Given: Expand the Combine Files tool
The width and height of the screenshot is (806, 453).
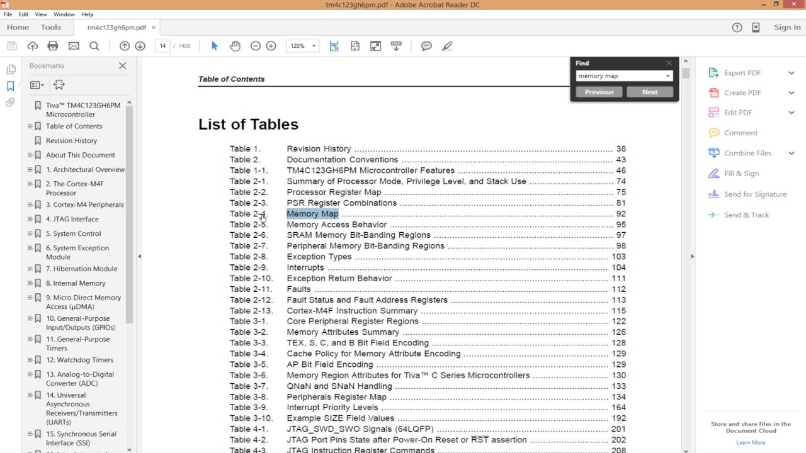Looking at the screenshot, I should coord(792,153).
